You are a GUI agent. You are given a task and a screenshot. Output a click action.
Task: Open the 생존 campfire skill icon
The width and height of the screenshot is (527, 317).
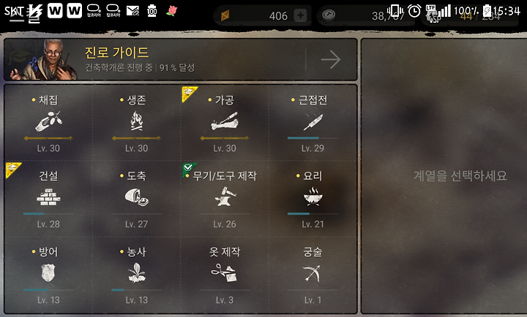tap(136, 121)
